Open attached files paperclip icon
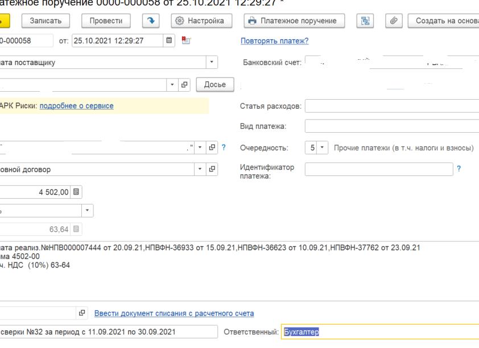 (394, 21)
